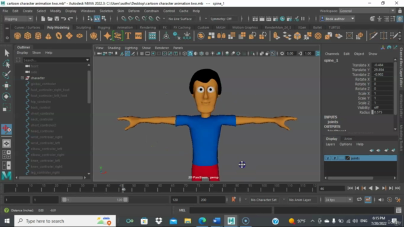
Task: Activate the Scale tool
Action: click(6, 108)
